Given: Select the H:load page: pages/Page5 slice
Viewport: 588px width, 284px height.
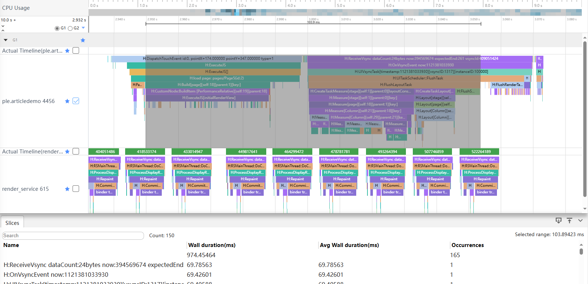Looking at the screenshot, I should coord(215,78).
